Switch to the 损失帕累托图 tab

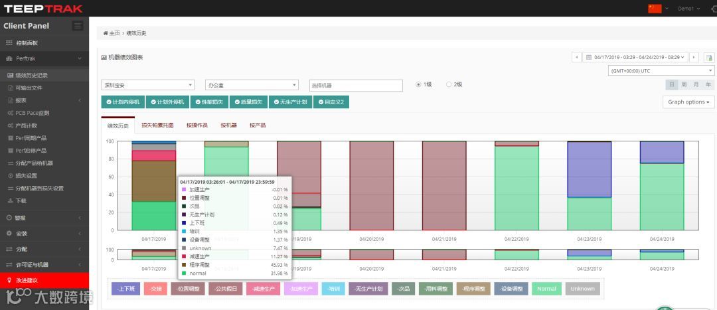(x=157, y=125)
